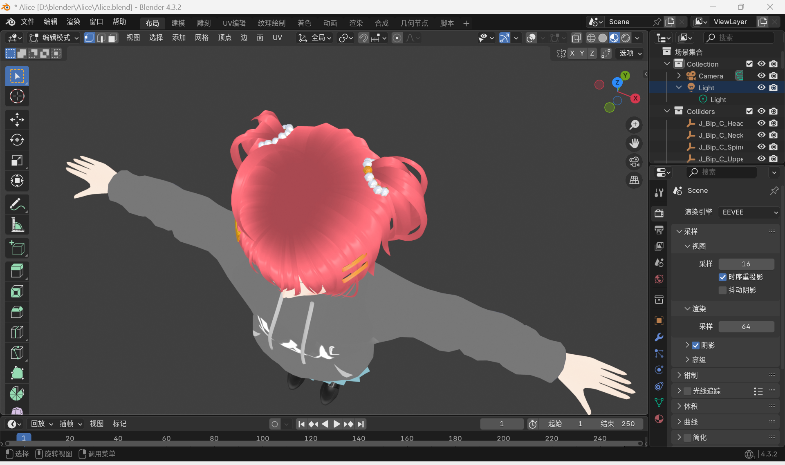Open the Modifiers wrench properties tab

[x=659, y=337]
